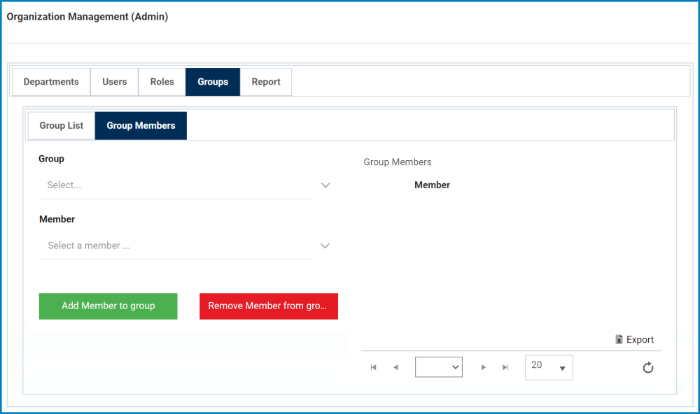
Task: Open the page size dropdown showing 20
Action: click(x=549, y=367)
